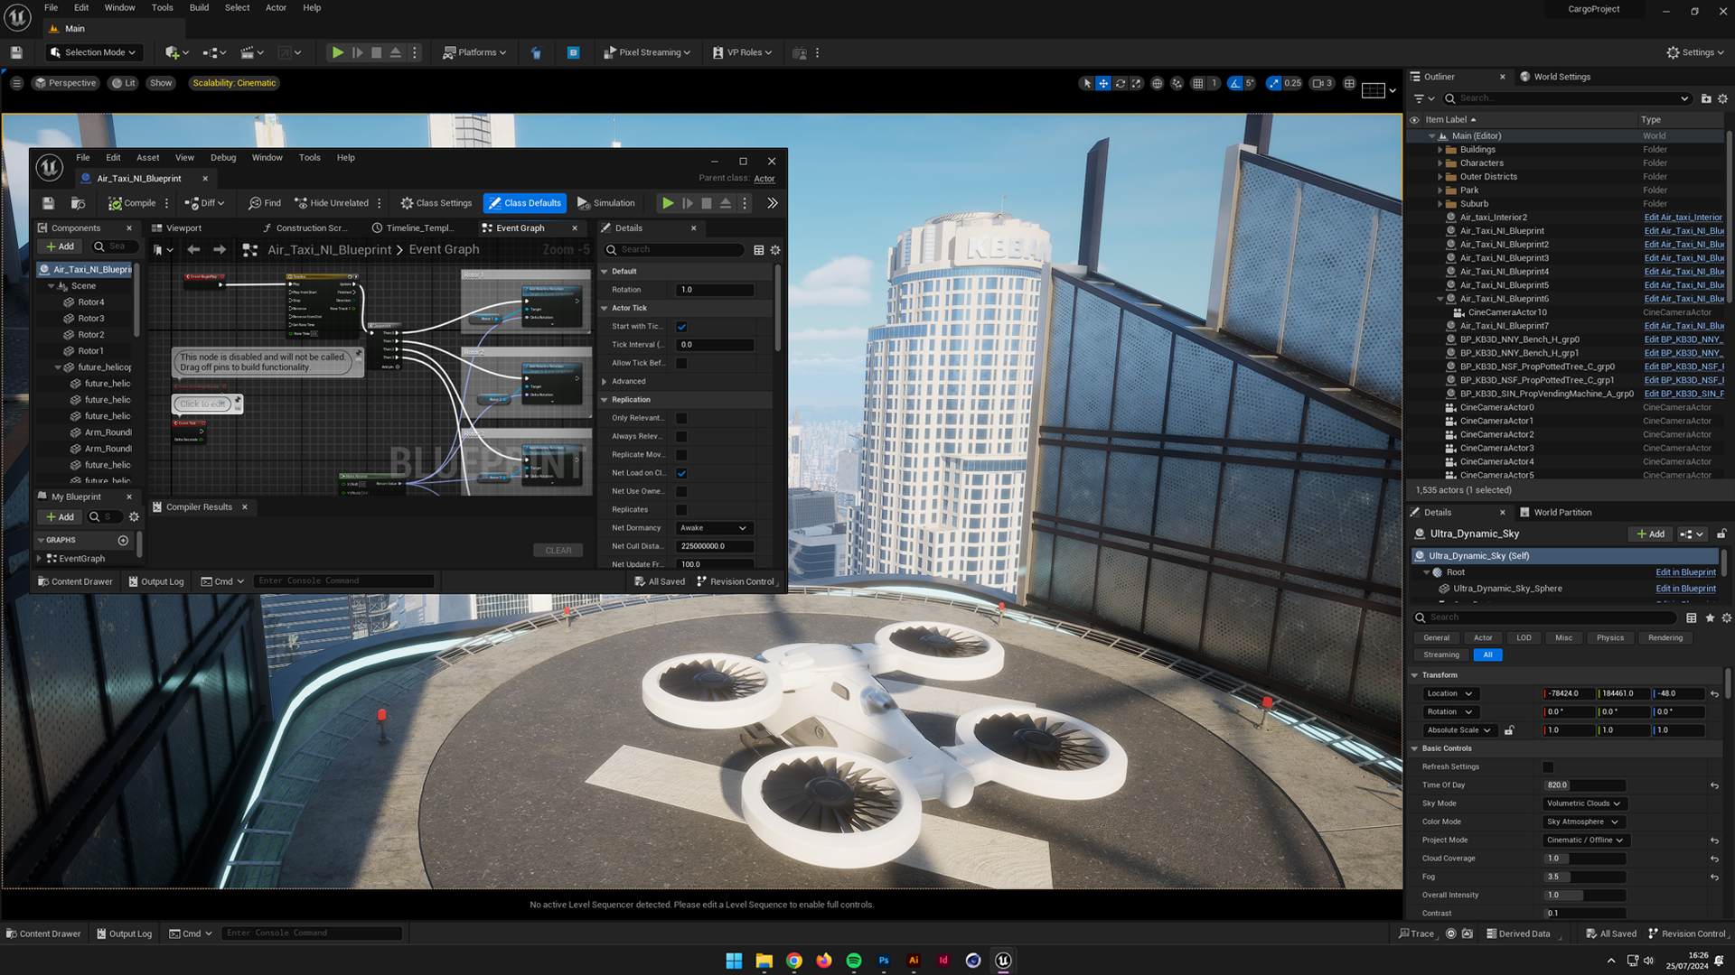Adjust the Fog value slider
Viewport: 1735px width, 975px height.
1584,877
